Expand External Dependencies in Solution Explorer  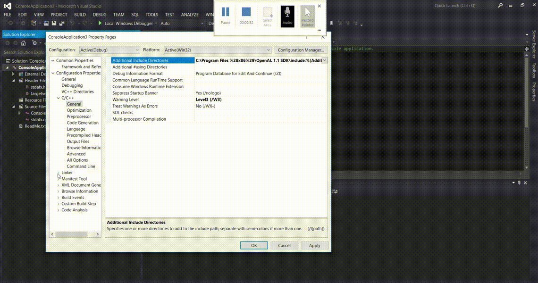13,74
